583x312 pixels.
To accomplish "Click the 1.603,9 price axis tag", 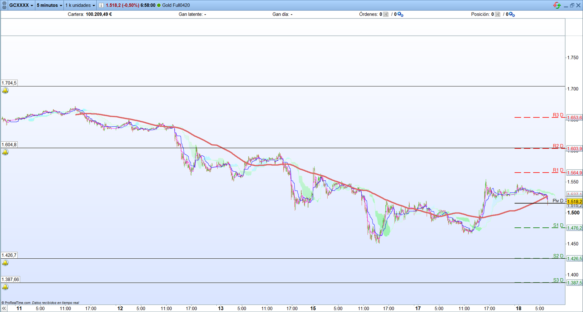I will point(575,149).
